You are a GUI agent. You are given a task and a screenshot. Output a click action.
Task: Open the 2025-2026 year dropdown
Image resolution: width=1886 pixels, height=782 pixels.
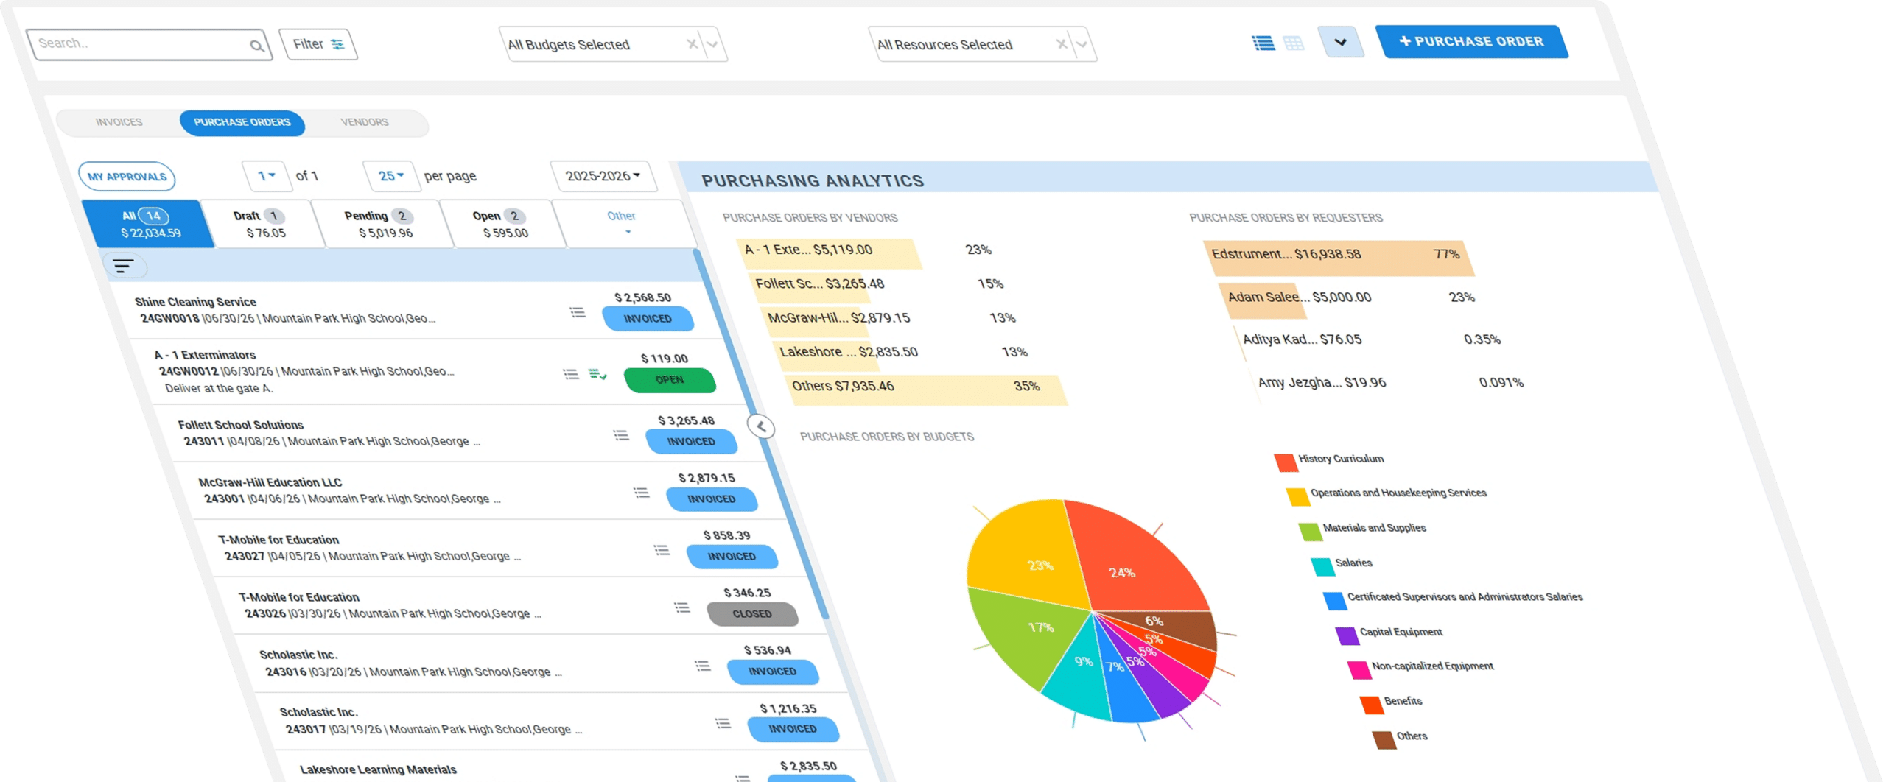pos(603,176)
